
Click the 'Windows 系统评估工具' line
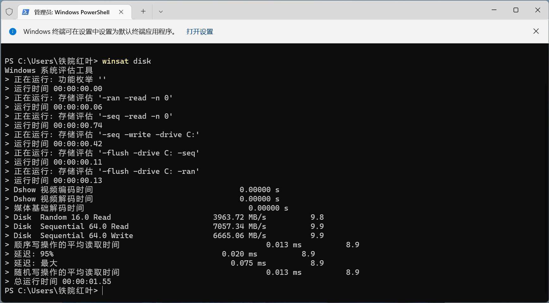pos(49,70)
